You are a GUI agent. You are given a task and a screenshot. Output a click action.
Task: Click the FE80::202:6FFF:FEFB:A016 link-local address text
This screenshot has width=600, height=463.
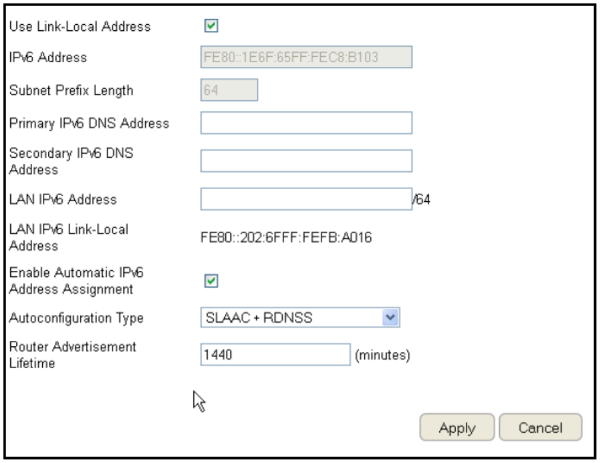(x=286, y=238)
